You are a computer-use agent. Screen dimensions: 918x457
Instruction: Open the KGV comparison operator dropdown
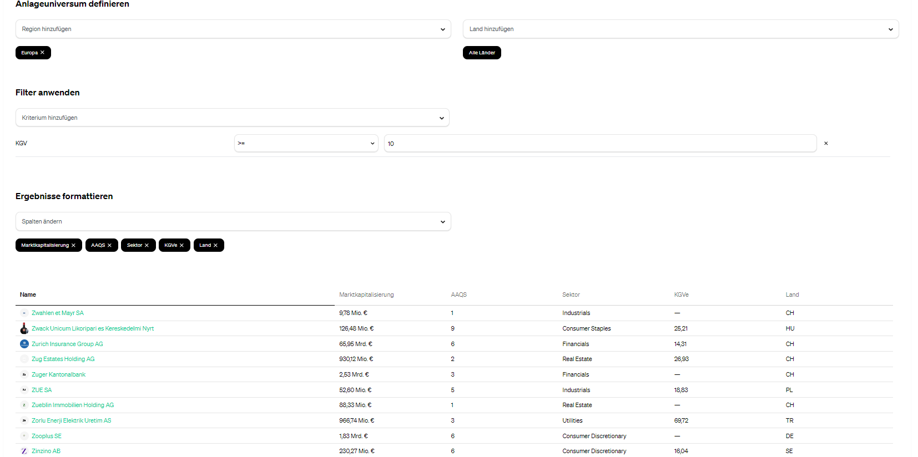tap(306, 143)
